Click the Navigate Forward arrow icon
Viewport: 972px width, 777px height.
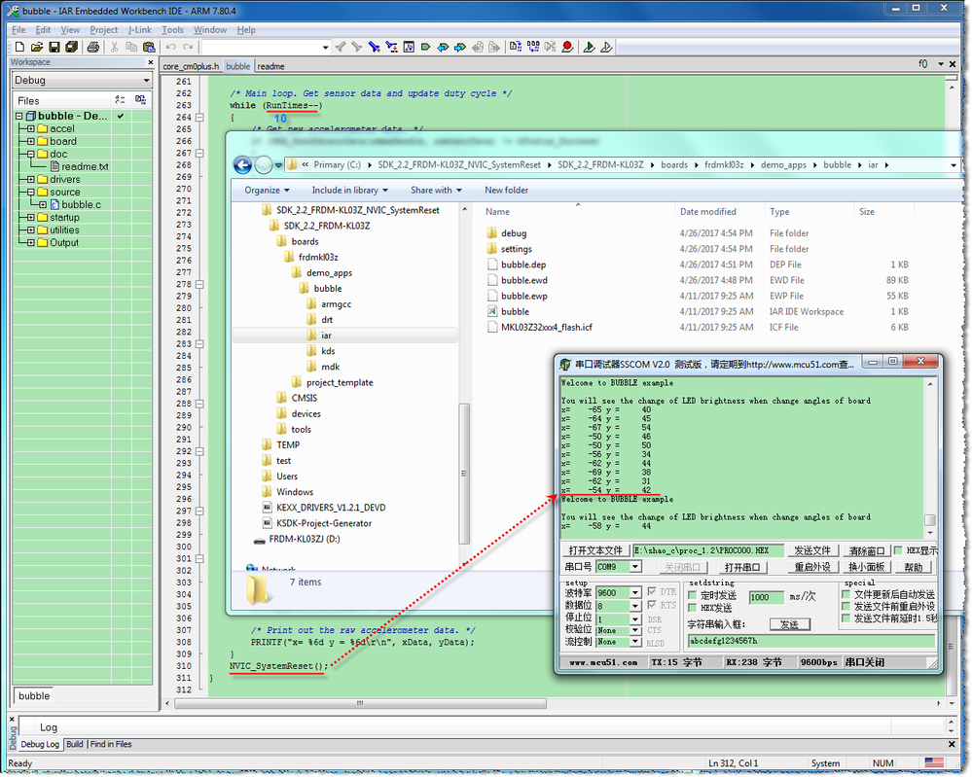click(494, 47)
